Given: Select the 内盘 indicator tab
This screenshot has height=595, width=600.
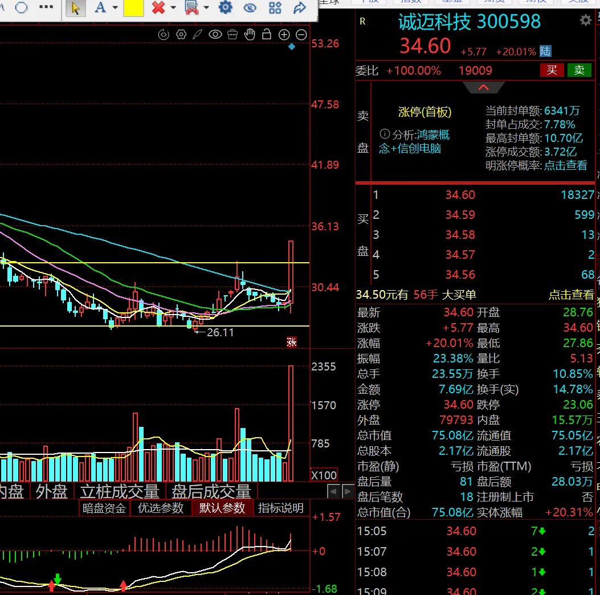Looking at the screenshot, I should pos(11,491).
